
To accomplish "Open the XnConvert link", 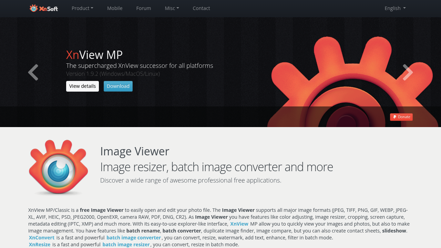I will click(42, 238).
